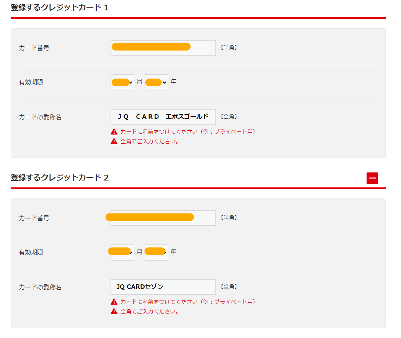
Task: Click warning icon beside card 1 name-required error
Action: pyautogui.click(x=114, y=132)
